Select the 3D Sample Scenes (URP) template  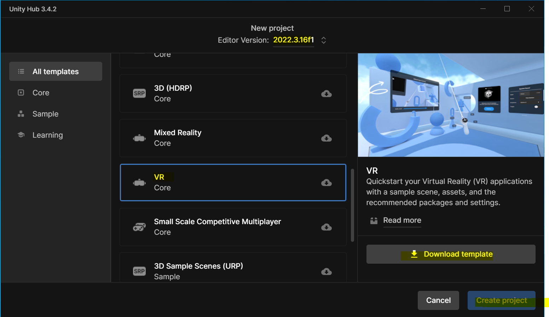point(233,267)
